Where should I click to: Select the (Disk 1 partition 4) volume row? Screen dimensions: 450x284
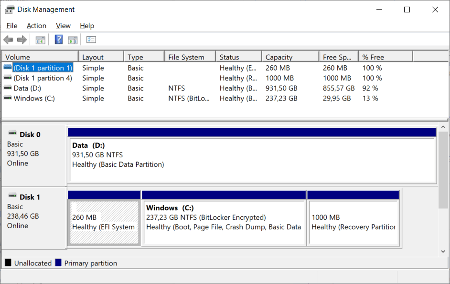(x=43, y=78)
